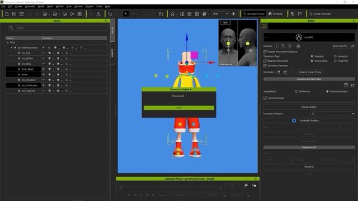Click the Create Character button
358x201 pixels.
[x=320, y=14]
